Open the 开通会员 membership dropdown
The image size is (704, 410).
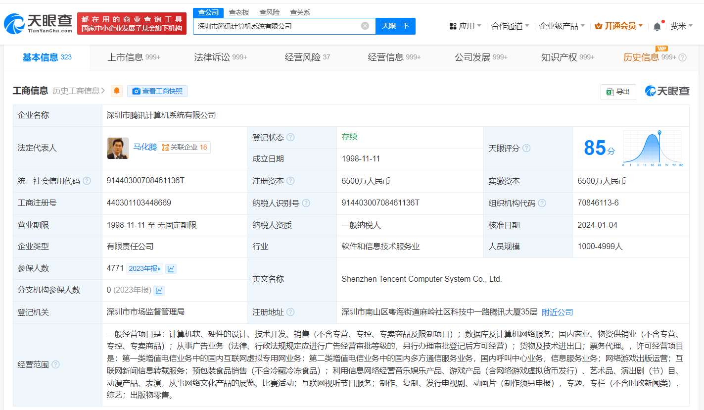click(619, 26)
